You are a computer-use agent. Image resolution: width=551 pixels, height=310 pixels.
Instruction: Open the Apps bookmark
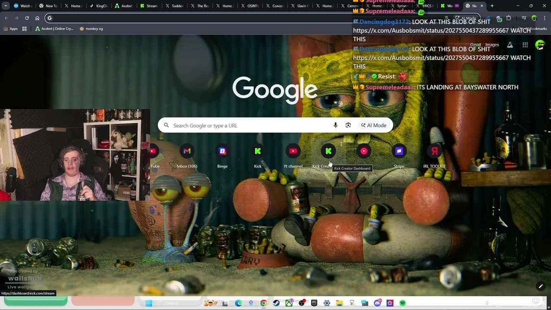click(10, 29)
